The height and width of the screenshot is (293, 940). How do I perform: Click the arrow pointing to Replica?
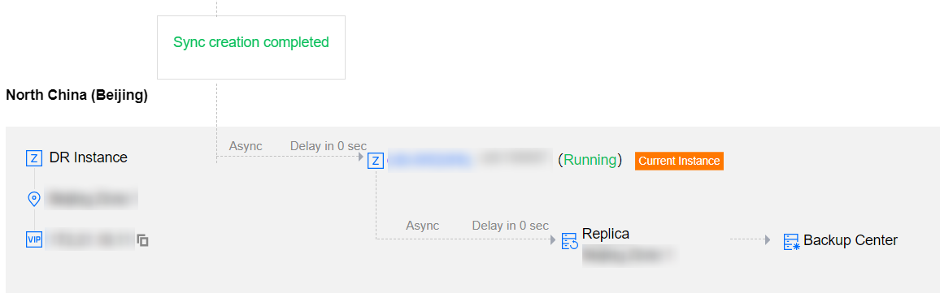(552, 239)
